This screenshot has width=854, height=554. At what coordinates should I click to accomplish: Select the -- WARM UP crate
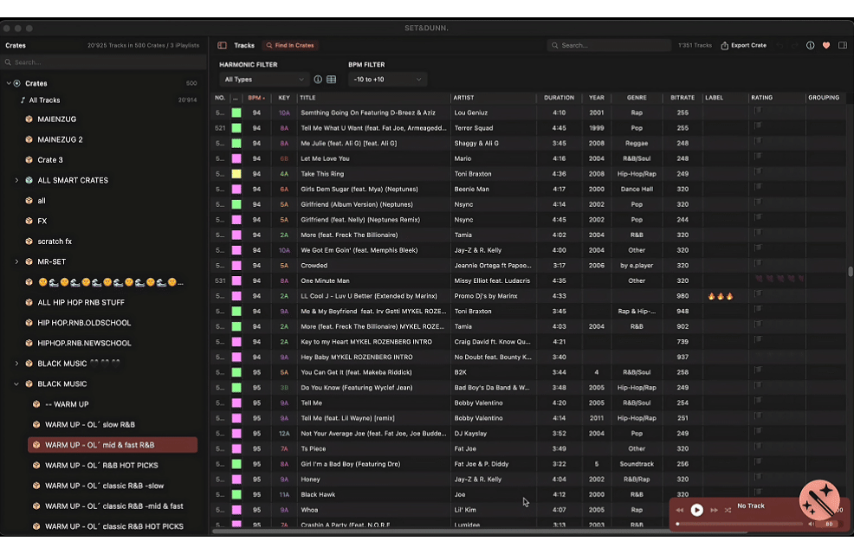[x=67, y=404]
